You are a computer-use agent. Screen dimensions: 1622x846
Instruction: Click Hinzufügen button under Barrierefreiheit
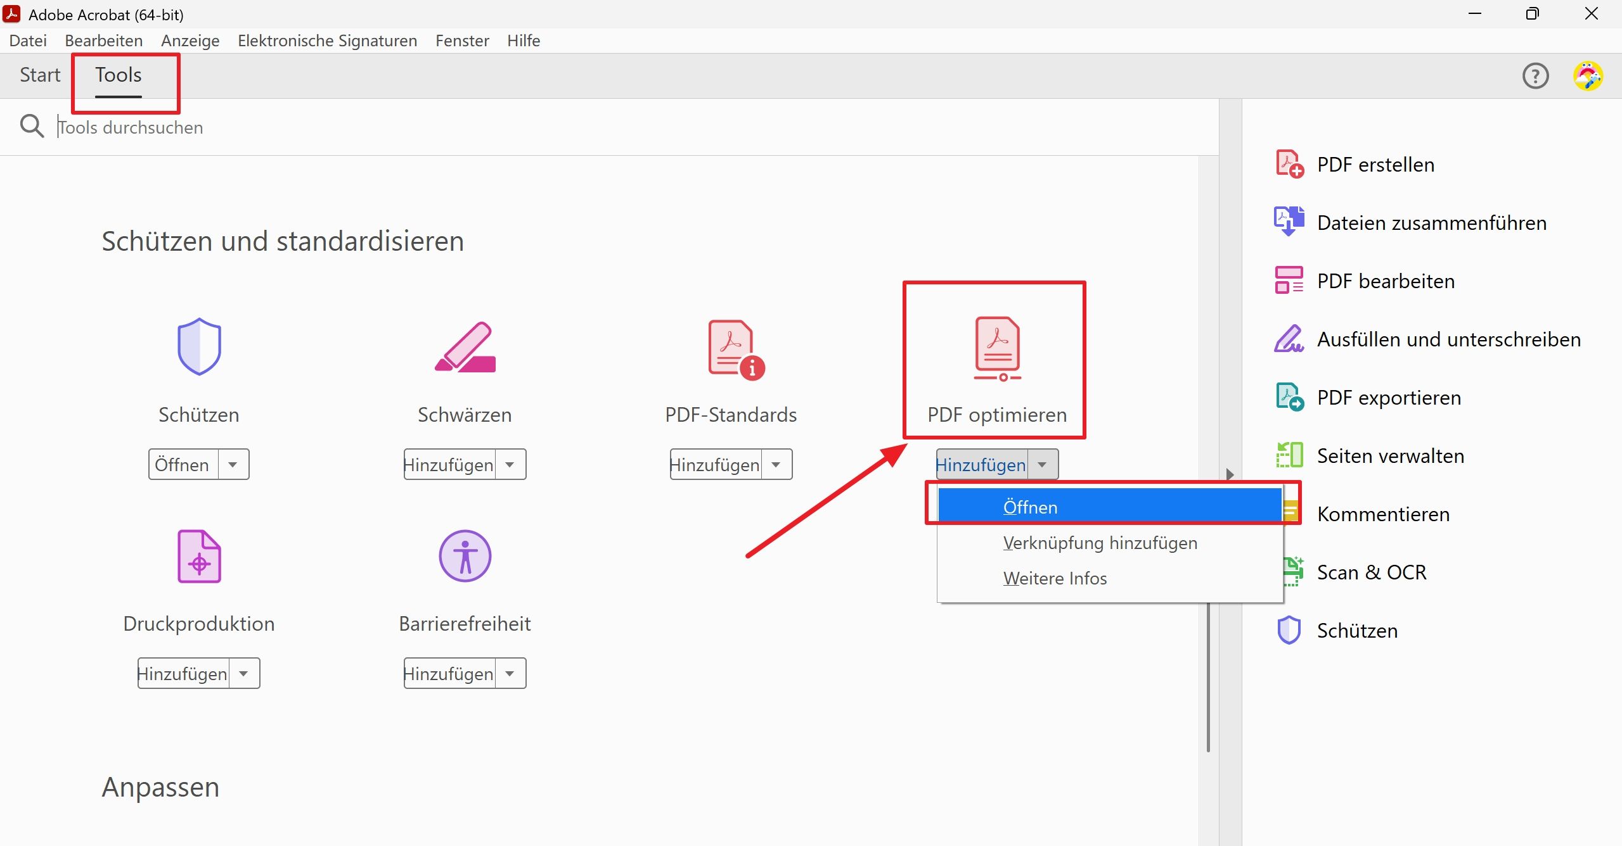(449, 673)
